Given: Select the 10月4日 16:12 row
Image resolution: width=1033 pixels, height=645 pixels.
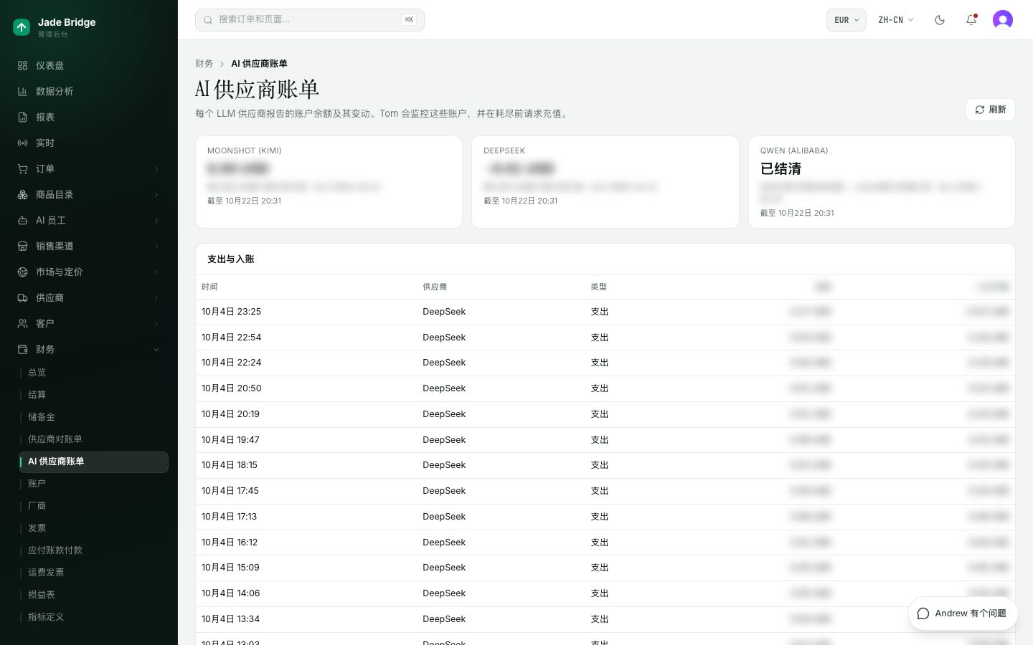Looking at the screenshot, I should tap(605, 543).
